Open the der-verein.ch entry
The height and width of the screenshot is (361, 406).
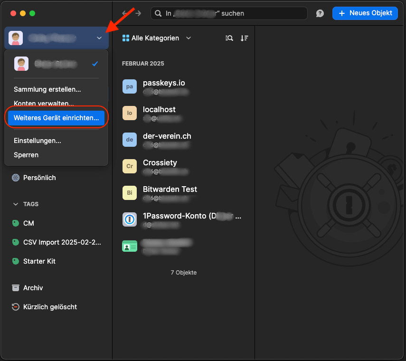[x=184, y=140]
